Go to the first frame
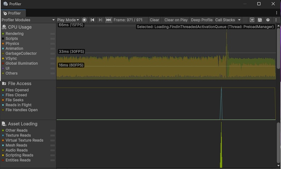The width and height of the screenshot is (281, 169). click(92, 20)
